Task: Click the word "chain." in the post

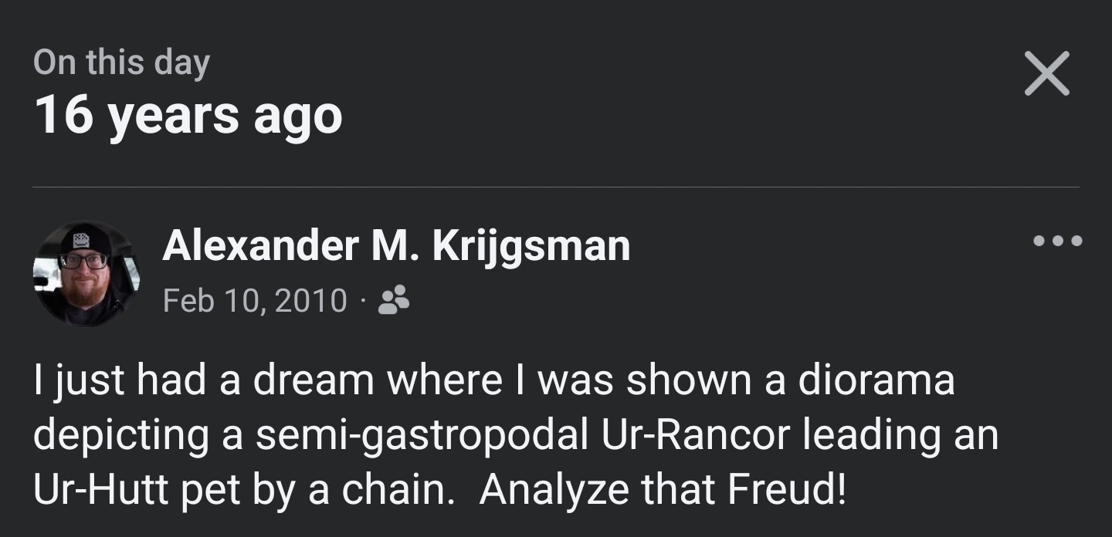Action: point(398,490)
